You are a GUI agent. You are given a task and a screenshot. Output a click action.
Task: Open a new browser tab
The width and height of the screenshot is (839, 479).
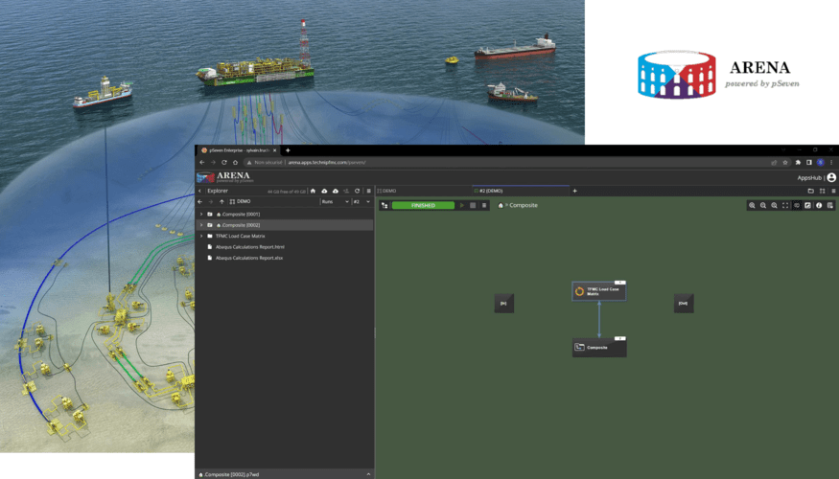(x=288, y=150)
